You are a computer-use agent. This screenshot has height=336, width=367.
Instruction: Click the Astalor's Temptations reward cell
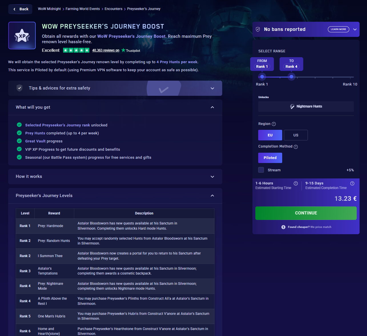pyautogui.click(x=54, y=271)
